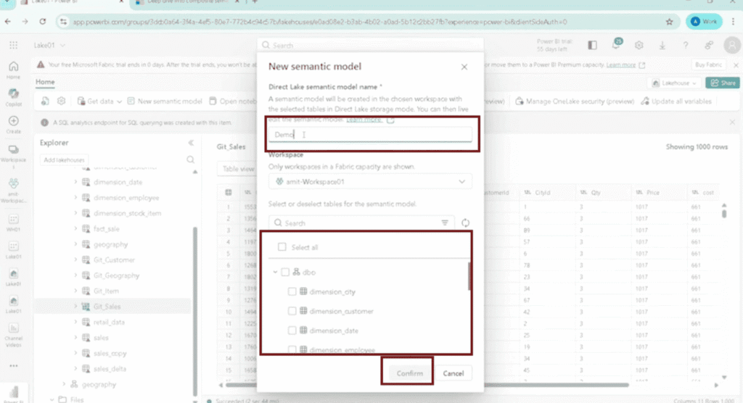Open the browser Work profile button
This screenshot has width=743, height=403.
(x=704, y=21)
